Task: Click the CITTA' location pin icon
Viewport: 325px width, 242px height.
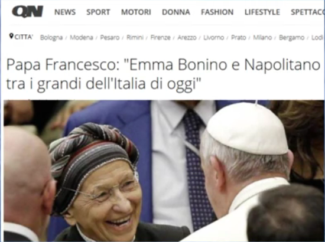Action: [x=11, y=36]
